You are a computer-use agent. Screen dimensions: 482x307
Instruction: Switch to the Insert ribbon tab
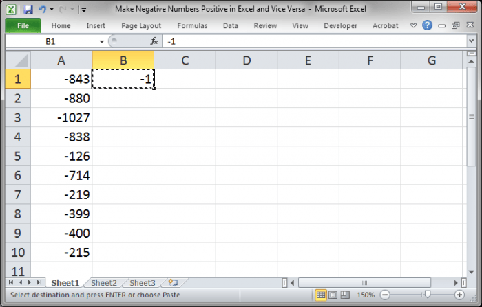pos(96,26)
